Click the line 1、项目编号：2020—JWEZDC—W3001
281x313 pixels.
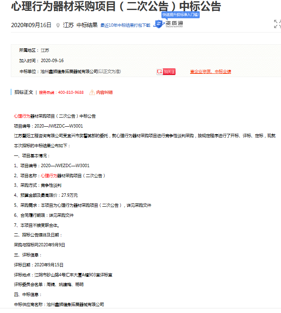coord(52,165)
